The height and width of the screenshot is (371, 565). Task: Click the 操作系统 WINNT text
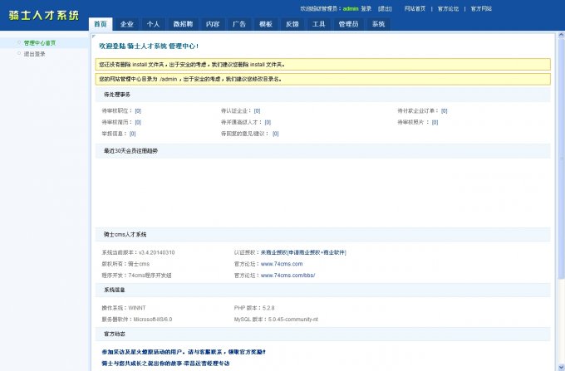pos(124,308)
